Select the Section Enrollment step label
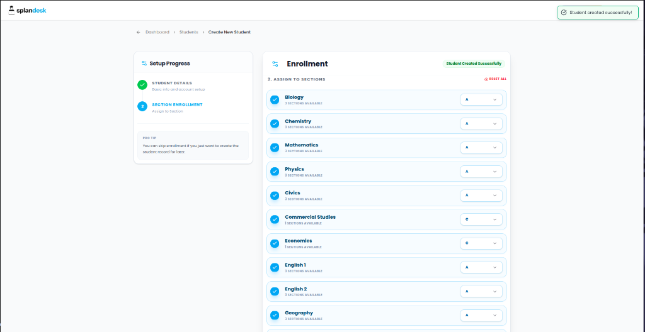The image size is (645, 332). 177,104
